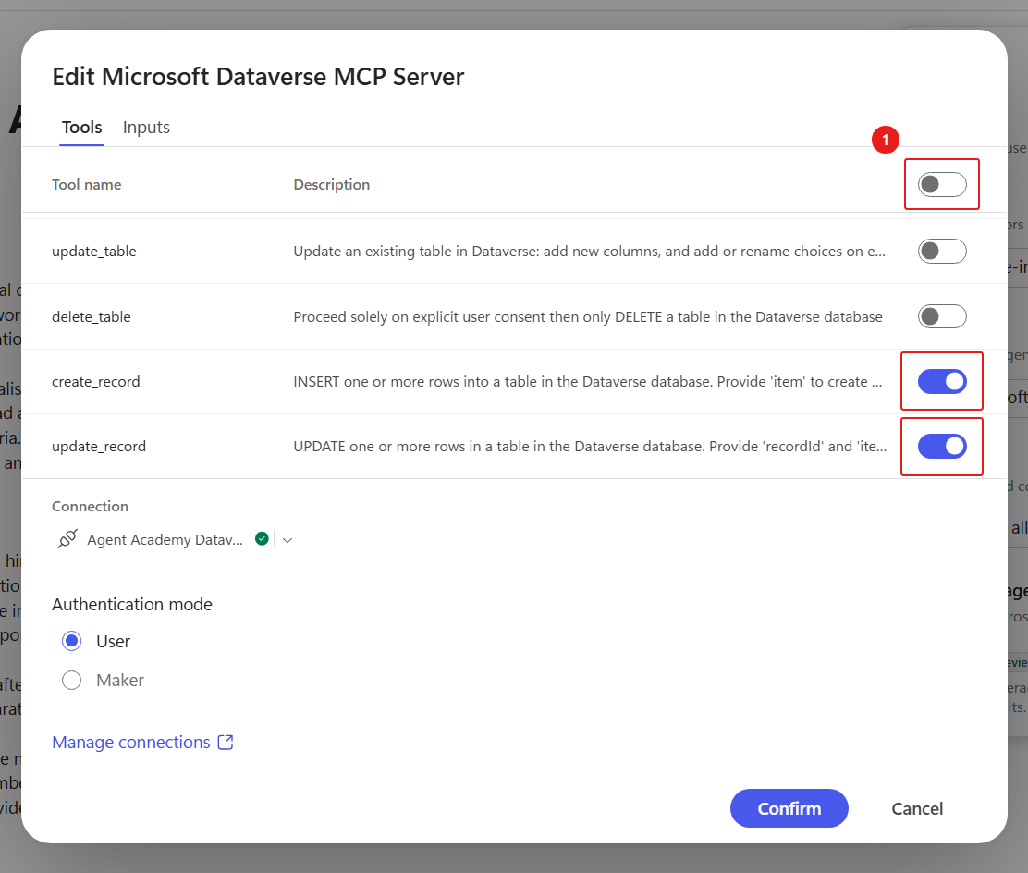Image resolution: width=1028 pixels, height=873 pixels.
Task: Enable the delete_table tool toggle
Action: point(941,317)
